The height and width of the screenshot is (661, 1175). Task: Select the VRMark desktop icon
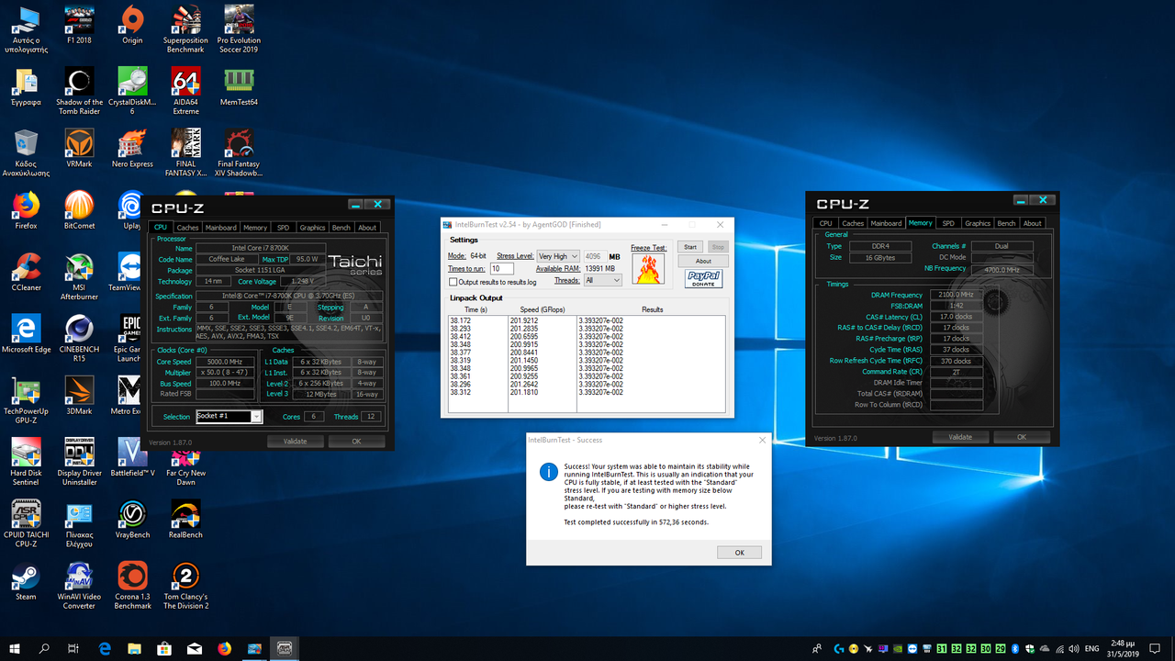[x=79, y=150]
